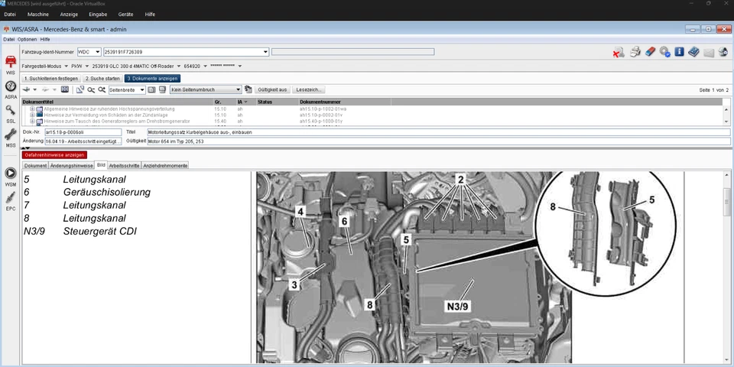Click the printer icon in top toolbar

[635, 52]
